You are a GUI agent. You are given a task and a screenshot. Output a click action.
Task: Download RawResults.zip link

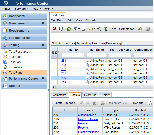coord(88,119)
